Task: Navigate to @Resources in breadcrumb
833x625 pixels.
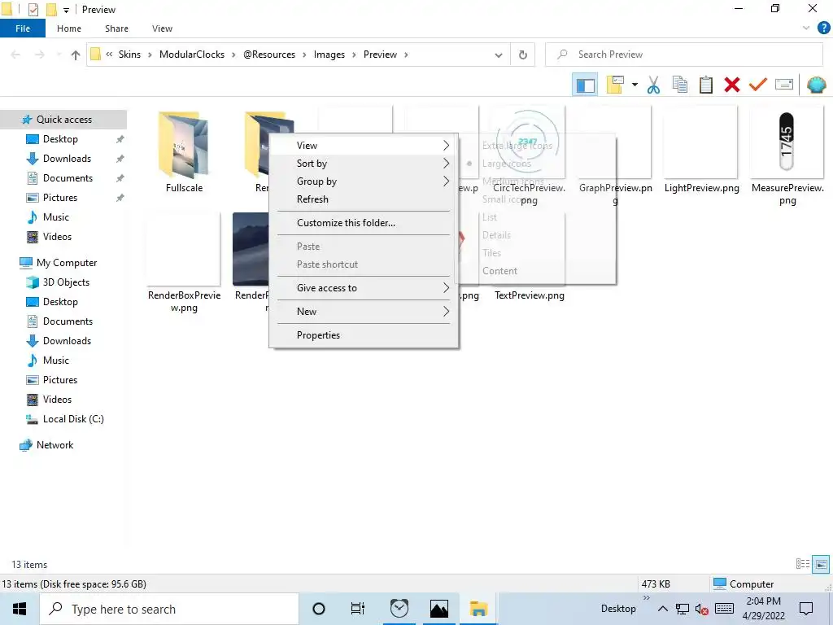Action: click(x=269, y=55)
